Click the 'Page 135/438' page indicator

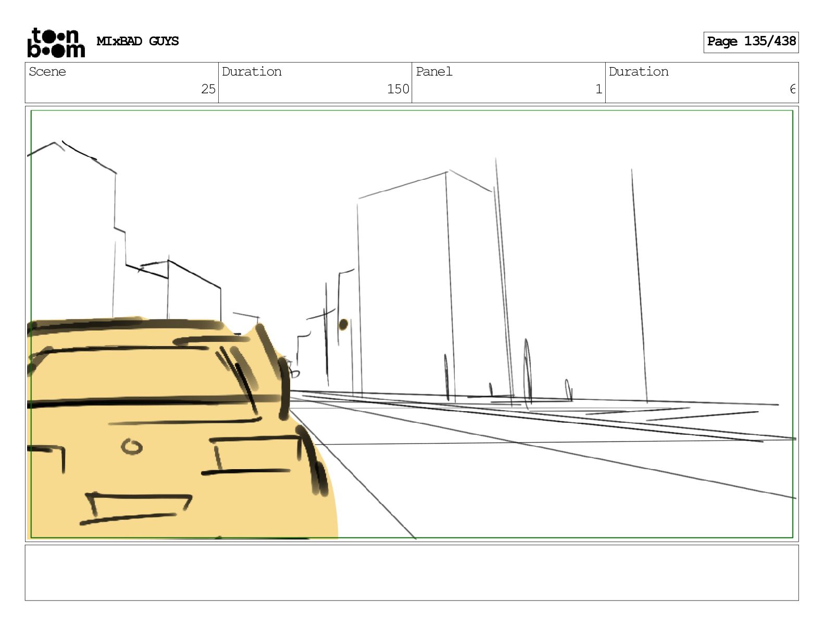point(751,42)
